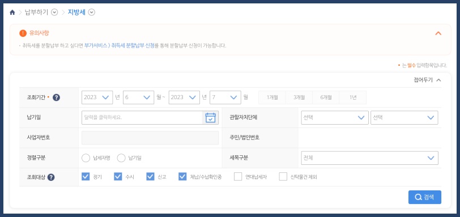Click the 사업자번호 input field
The image size is (460, 217).
150,138
